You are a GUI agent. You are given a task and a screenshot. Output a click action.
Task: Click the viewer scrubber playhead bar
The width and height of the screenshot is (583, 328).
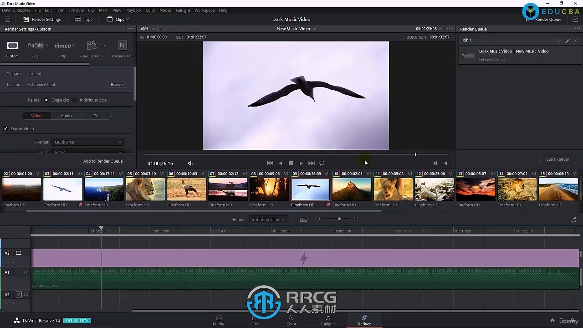pos(415,154)
